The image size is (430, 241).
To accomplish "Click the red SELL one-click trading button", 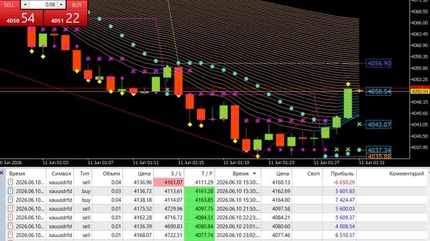I will point(10,5).
